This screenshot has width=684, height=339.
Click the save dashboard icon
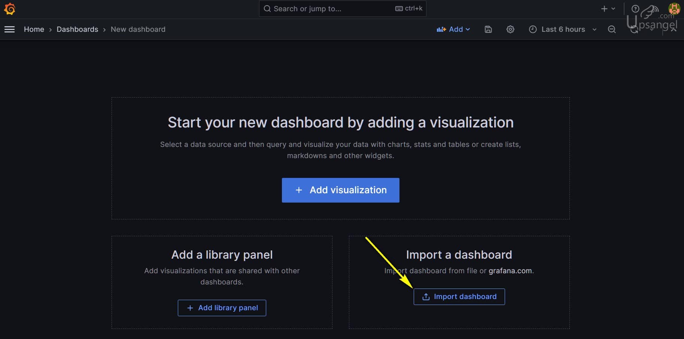tap(488, 29)
